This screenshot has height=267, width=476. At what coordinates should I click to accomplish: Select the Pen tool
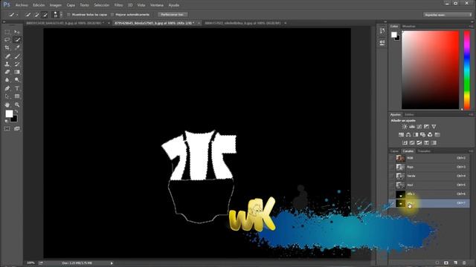7,88
